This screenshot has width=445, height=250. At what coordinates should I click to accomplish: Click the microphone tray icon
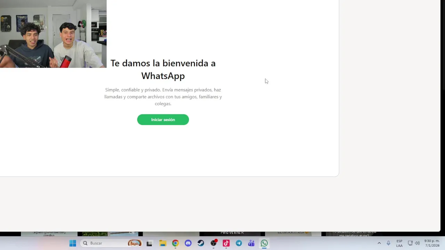[388, 243]
